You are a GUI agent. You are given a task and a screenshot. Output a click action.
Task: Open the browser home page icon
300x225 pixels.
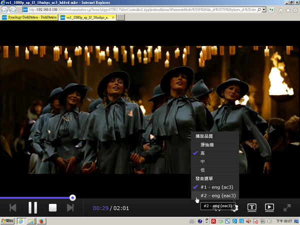point(280,10)
